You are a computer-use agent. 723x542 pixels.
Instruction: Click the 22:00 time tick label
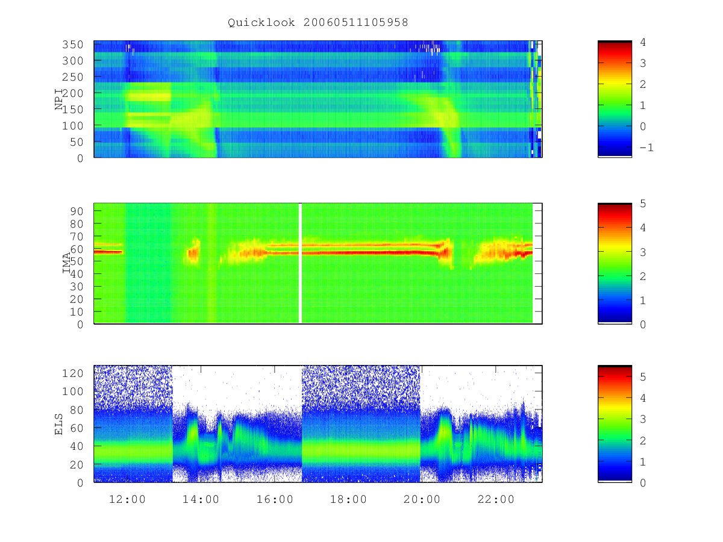pyautogui.click(x=496, y=499)
